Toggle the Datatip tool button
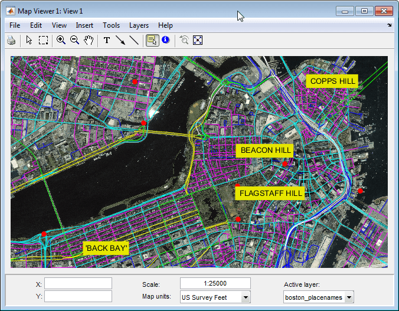This screenshot has height=311, width=399. [x=152, y=40]
